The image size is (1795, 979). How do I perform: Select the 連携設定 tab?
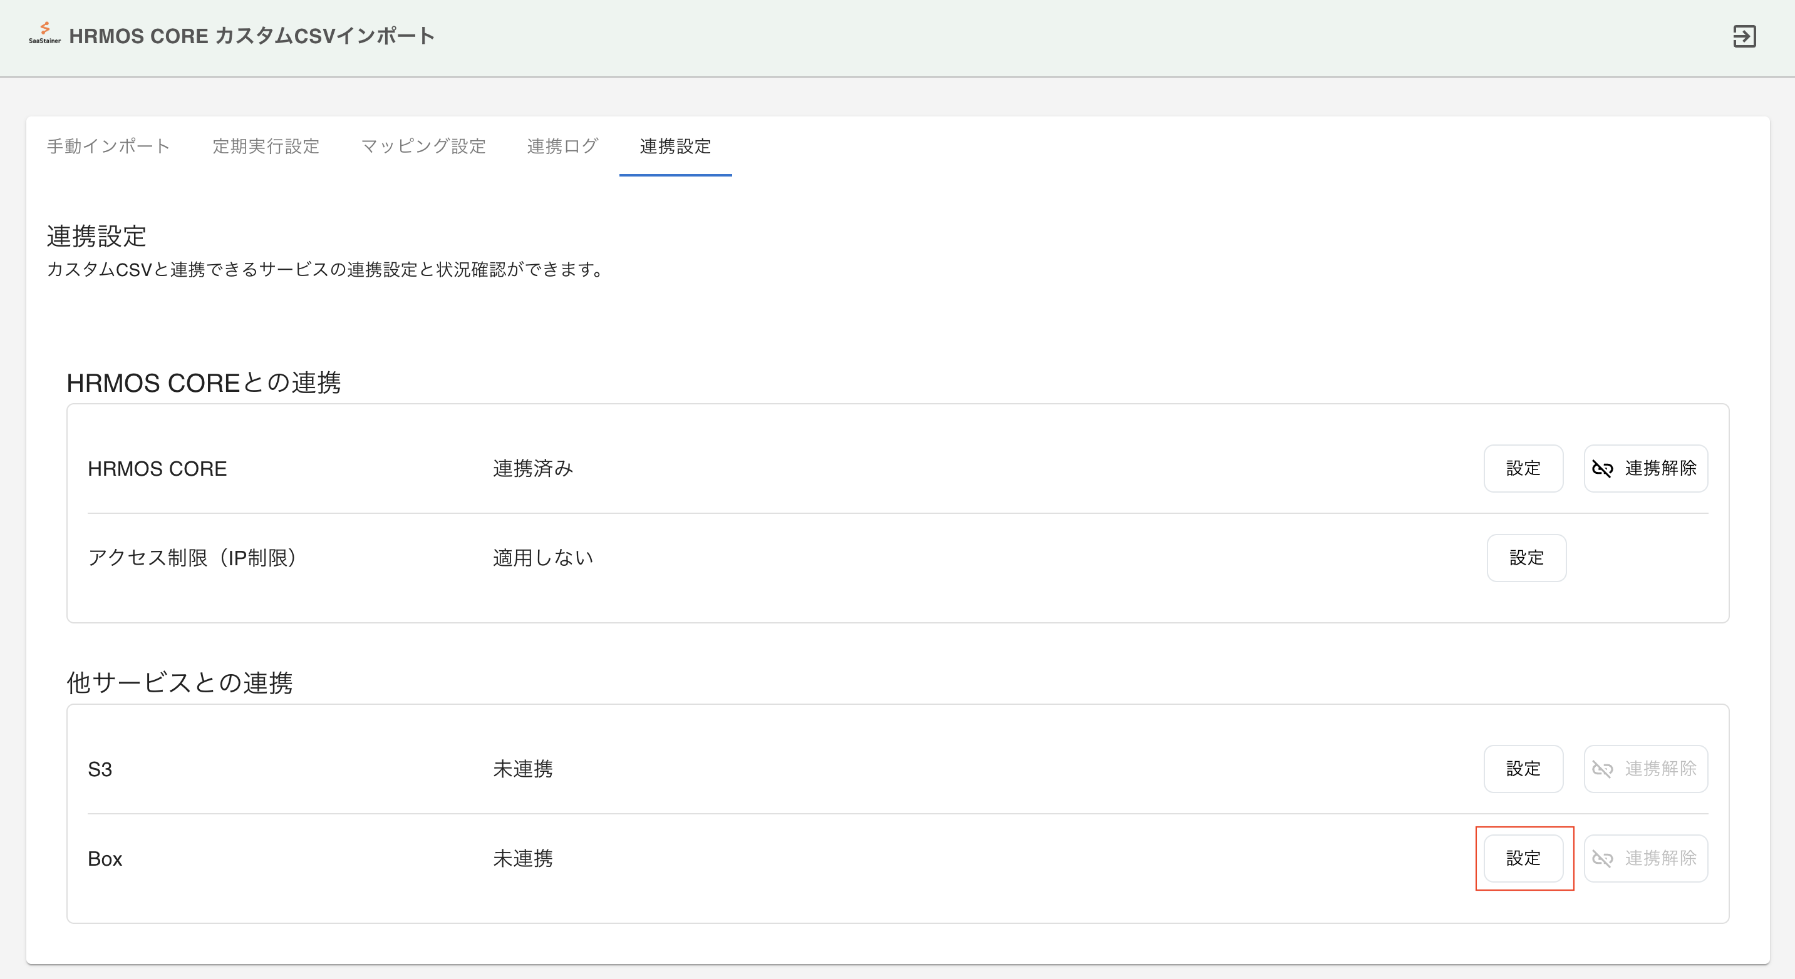(675, 146)
